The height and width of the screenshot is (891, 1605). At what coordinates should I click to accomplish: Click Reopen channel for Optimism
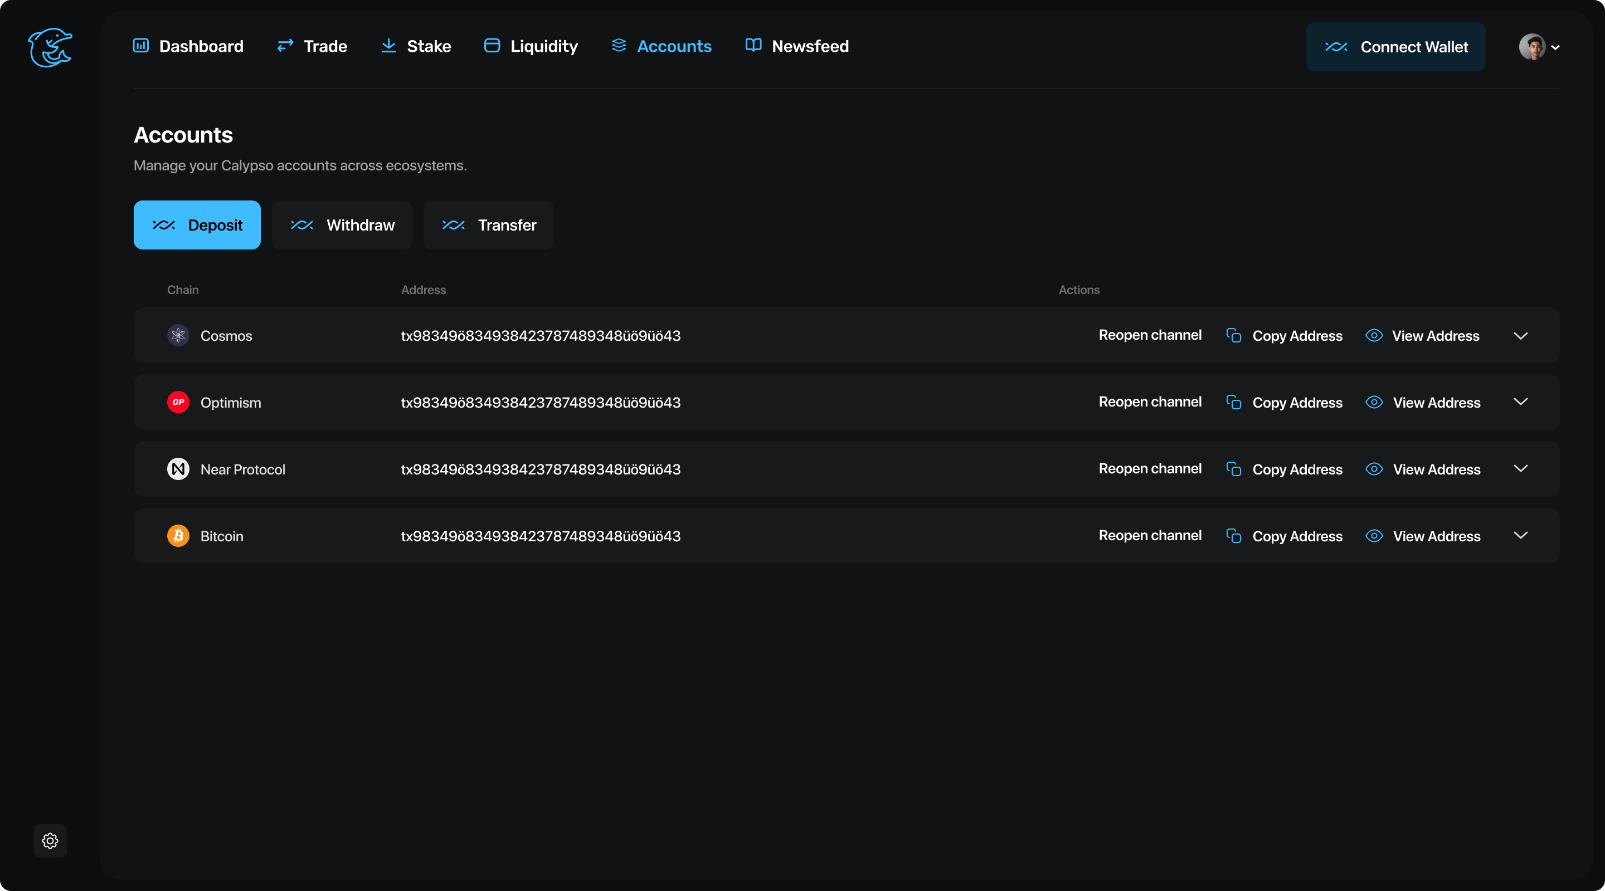tap(1150, 402)
